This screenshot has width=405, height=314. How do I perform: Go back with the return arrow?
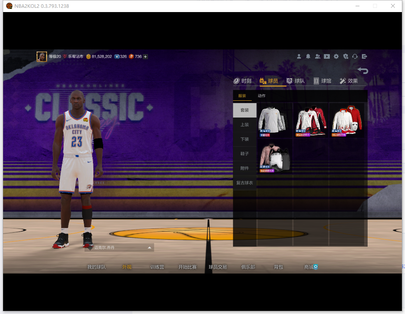click(x=363, y=70)
